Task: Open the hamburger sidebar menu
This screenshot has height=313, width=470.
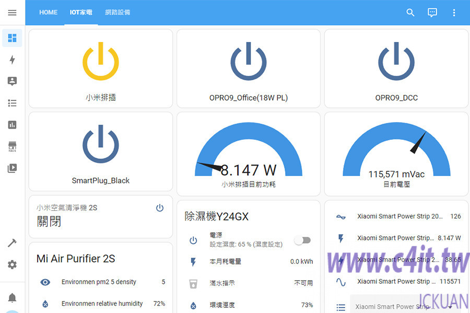Action: (12, 13)
